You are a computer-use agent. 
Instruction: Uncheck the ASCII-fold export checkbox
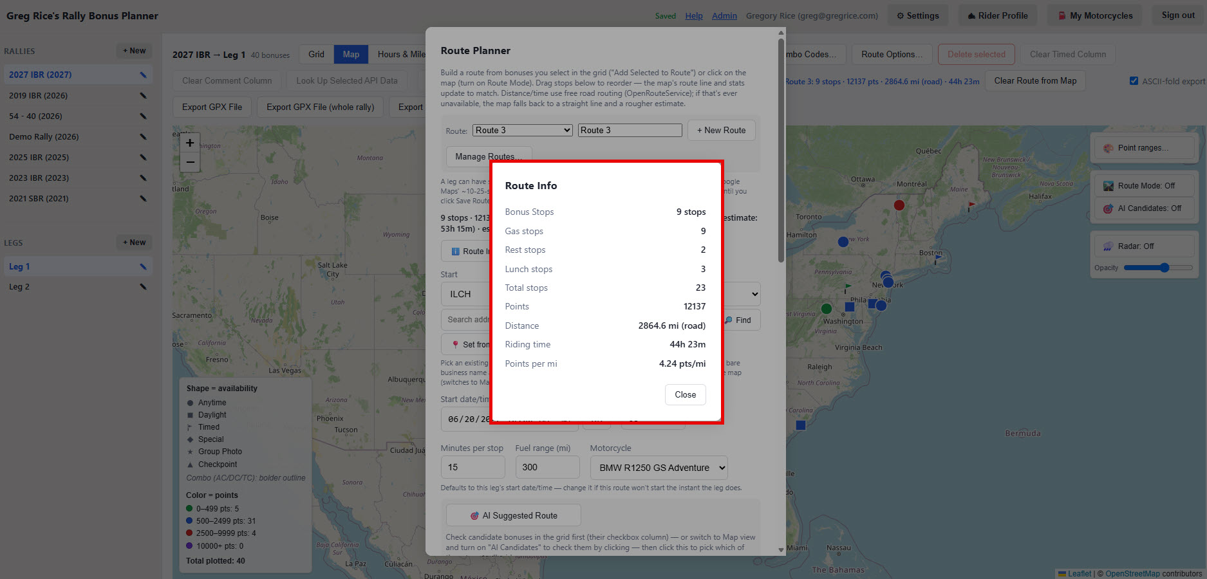click(1134, 81)
